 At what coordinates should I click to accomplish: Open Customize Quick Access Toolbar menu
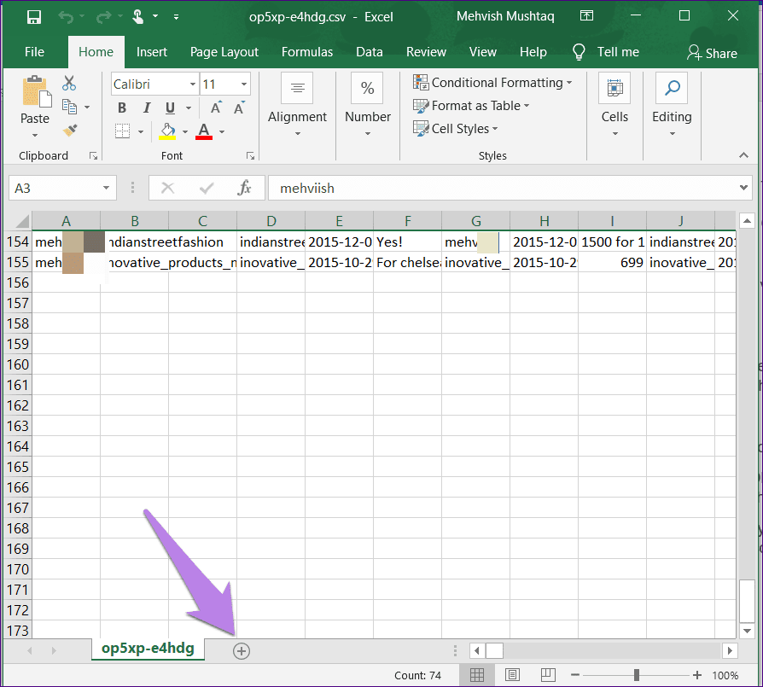tap(176, 17)
